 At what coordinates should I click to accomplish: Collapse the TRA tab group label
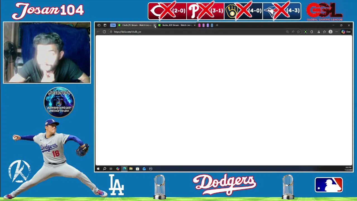pos(113,25)
